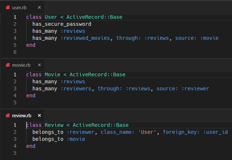
Task: Click 'class_name:' in review.rb
Action: coord(117,132)
